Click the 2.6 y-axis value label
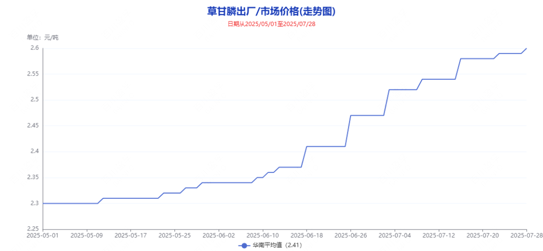This screenshot has height=251, width=543. coord(34,48)
